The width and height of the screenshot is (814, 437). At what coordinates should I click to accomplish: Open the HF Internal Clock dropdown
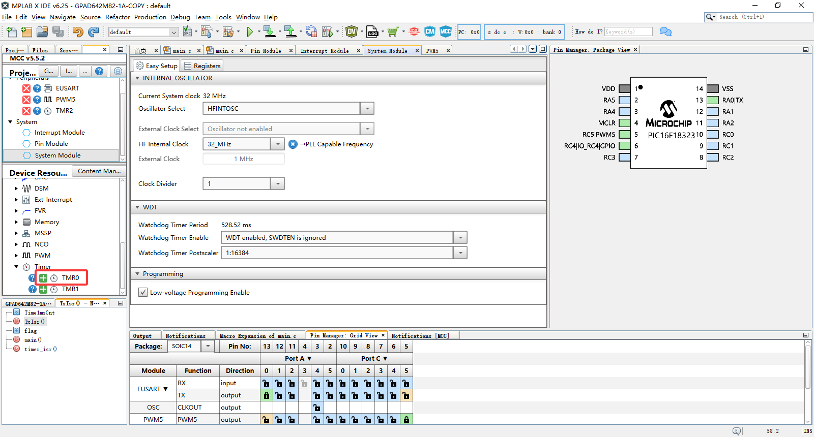click(277, 144)
